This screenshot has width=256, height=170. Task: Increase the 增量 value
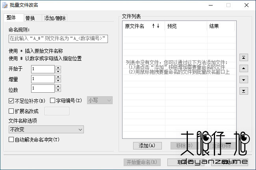58,77
